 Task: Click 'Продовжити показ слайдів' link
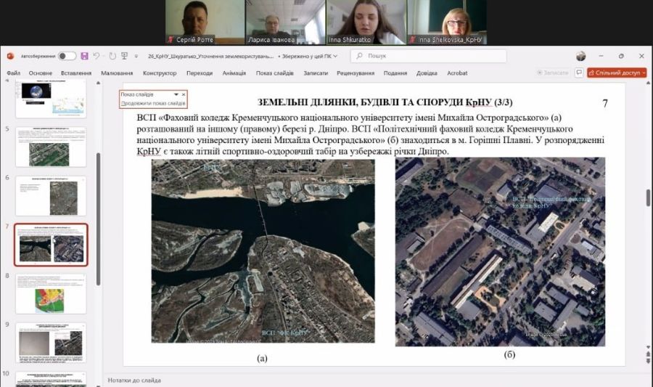pos(153,103)
